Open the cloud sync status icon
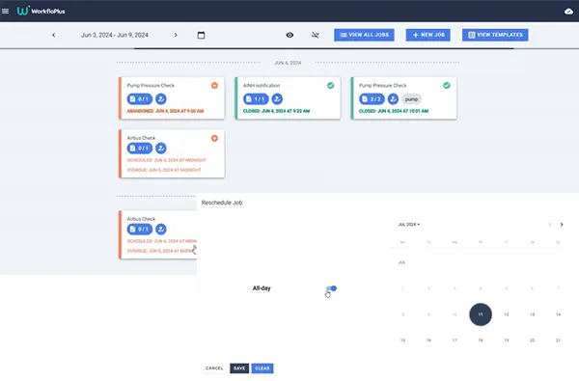The height and width of the screenshot is (381, 579). click(x=568, y=12)
